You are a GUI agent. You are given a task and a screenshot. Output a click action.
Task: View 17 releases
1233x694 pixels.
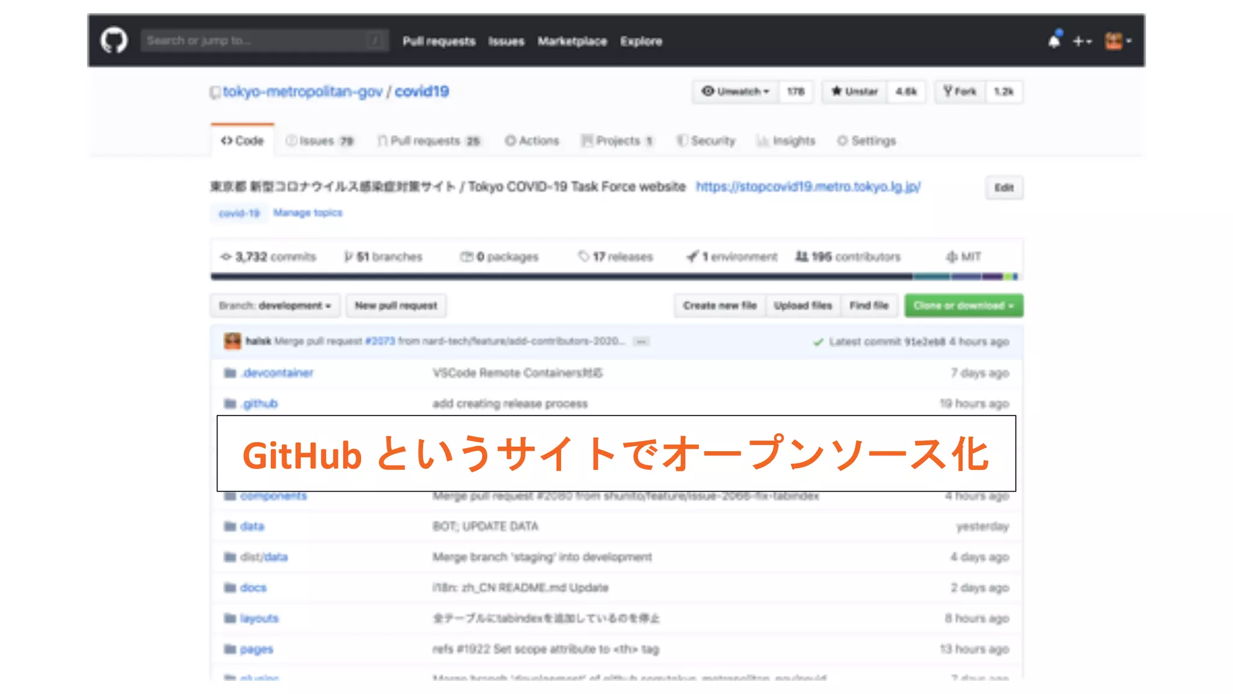pos(615,257)
